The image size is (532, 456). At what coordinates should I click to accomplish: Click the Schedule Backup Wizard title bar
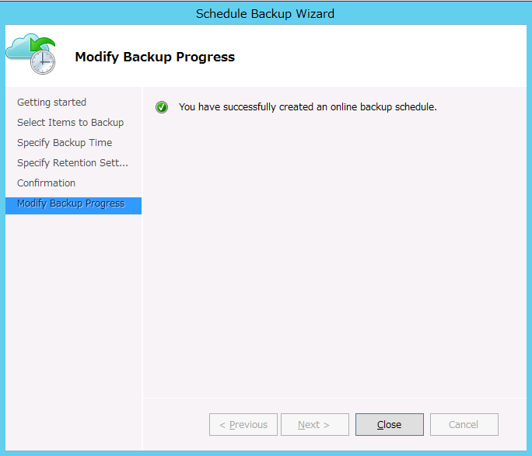265,13
